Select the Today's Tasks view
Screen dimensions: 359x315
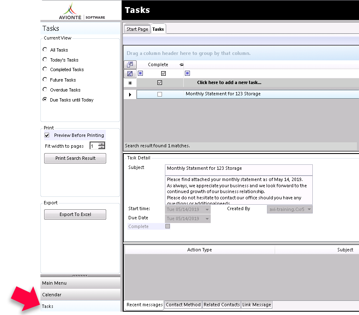45,60
